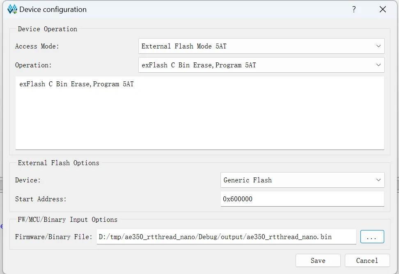The image size is (399, 274).
Task: Expand the Access Mode dropdown arrow
Action: [378, 46]
